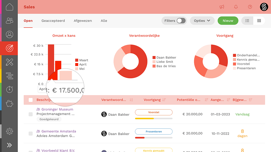Viewport: 271px width, 152px height.
Task: Click Daan Bakker avatar in Gemeente Amsterdam row
Action: [x=104, y=133]
